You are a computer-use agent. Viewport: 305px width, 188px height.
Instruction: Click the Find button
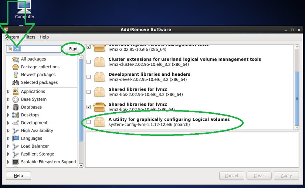(73, 49)
